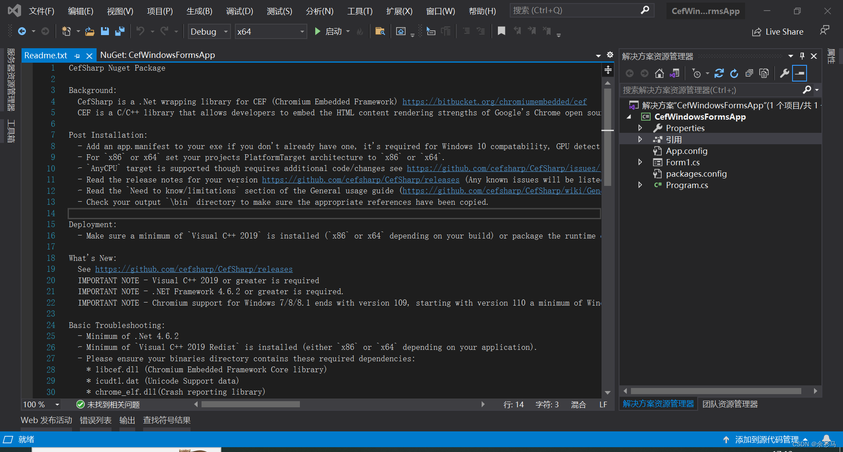The height and width of the screenshot is (452, 843).
Task: Open the 工具(T) menu
Action: pyautogui.click(x=359, y=11)
